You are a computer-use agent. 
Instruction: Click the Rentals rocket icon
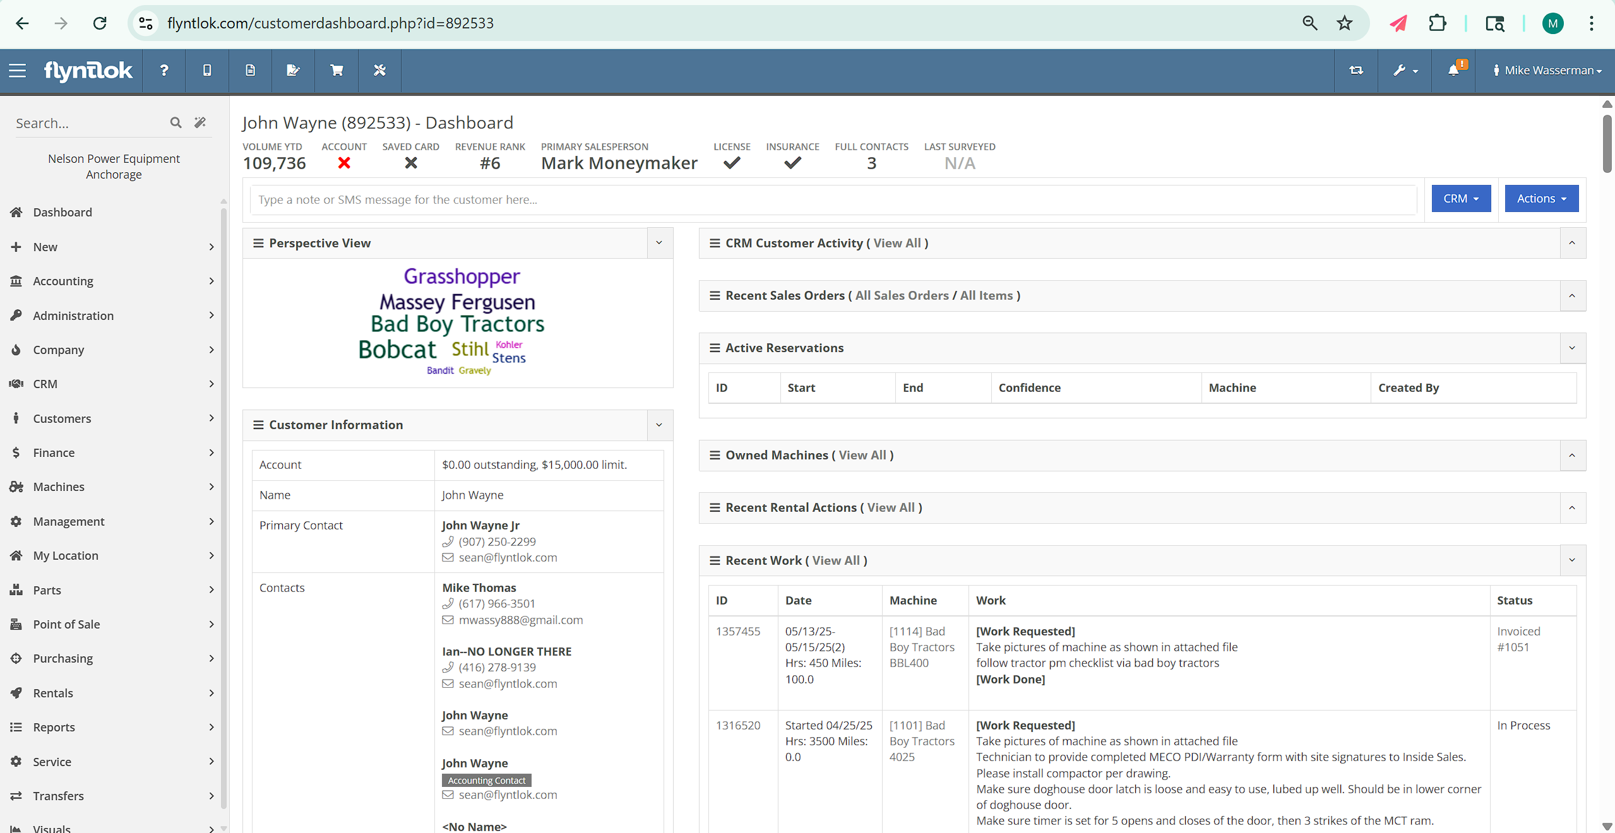coord(16,693)
